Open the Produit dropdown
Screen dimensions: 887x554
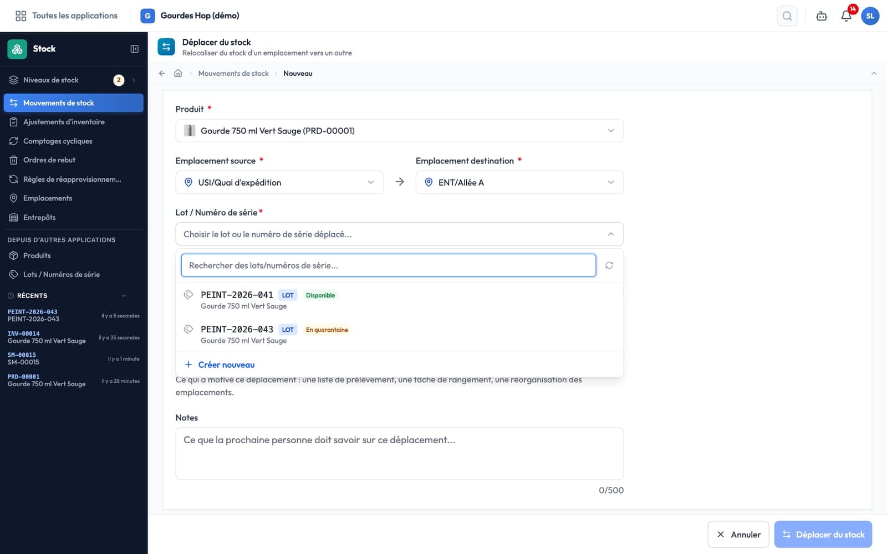(399, 131)
